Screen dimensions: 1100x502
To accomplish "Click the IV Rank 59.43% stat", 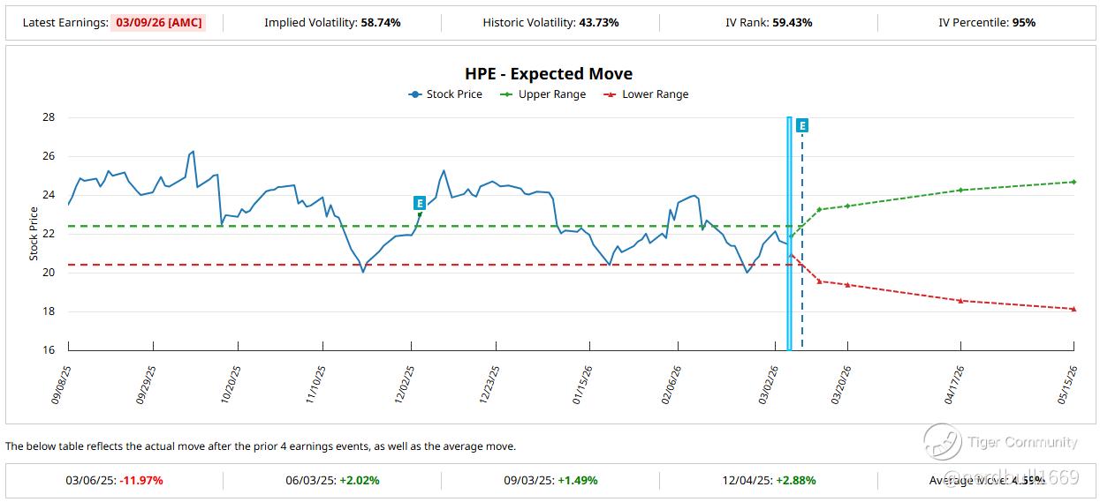I will (x=768, y=22).
